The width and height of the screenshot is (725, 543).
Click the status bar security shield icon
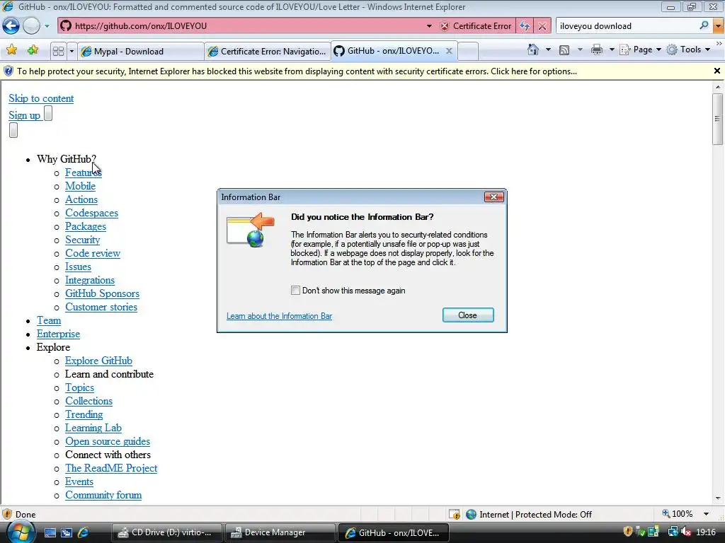[7, 514]
